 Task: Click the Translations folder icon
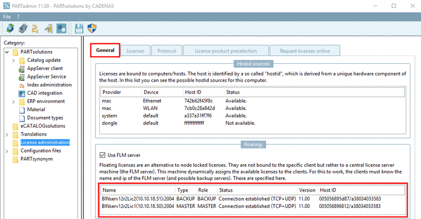click(15, 134)
